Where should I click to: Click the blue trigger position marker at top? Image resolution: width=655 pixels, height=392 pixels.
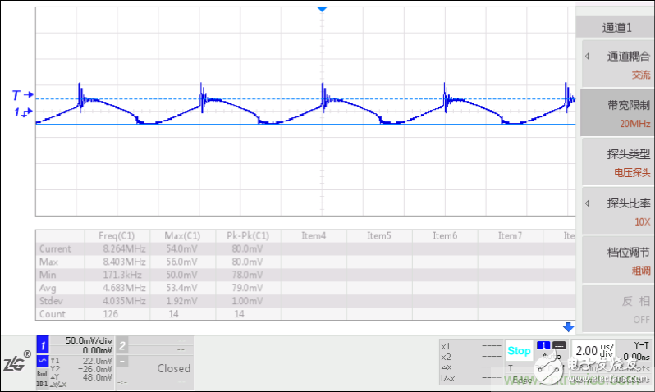pyautogui.click(x=322, y=9)
